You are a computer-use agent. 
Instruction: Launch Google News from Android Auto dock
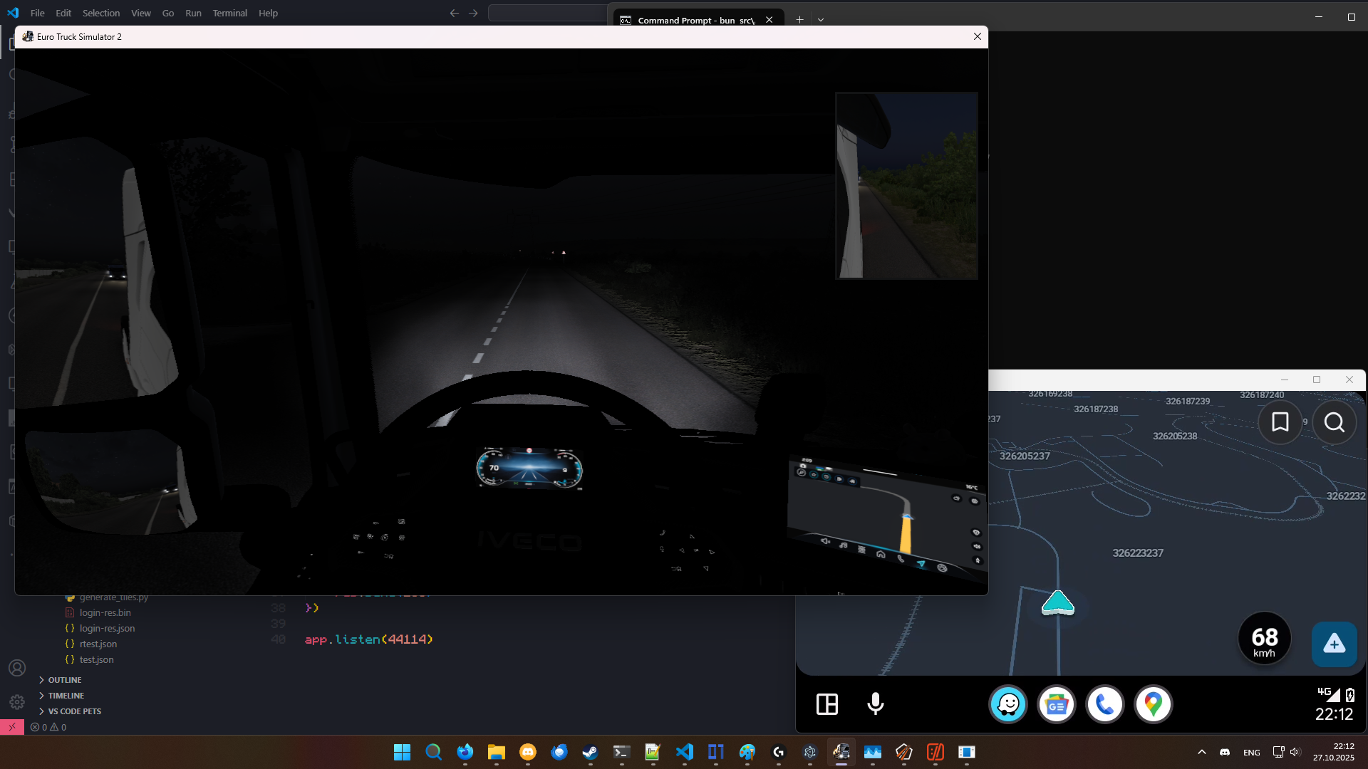[x=1057, y=704]
